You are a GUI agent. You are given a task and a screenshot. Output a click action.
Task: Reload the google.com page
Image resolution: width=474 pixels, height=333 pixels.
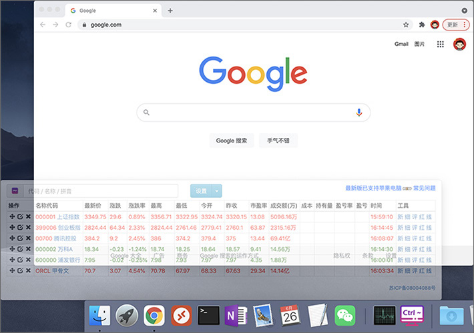[69, 25]
